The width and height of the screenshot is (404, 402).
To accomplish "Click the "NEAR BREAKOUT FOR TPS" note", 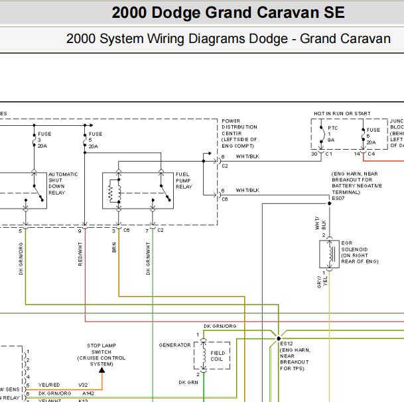I will tap(295, 362).
